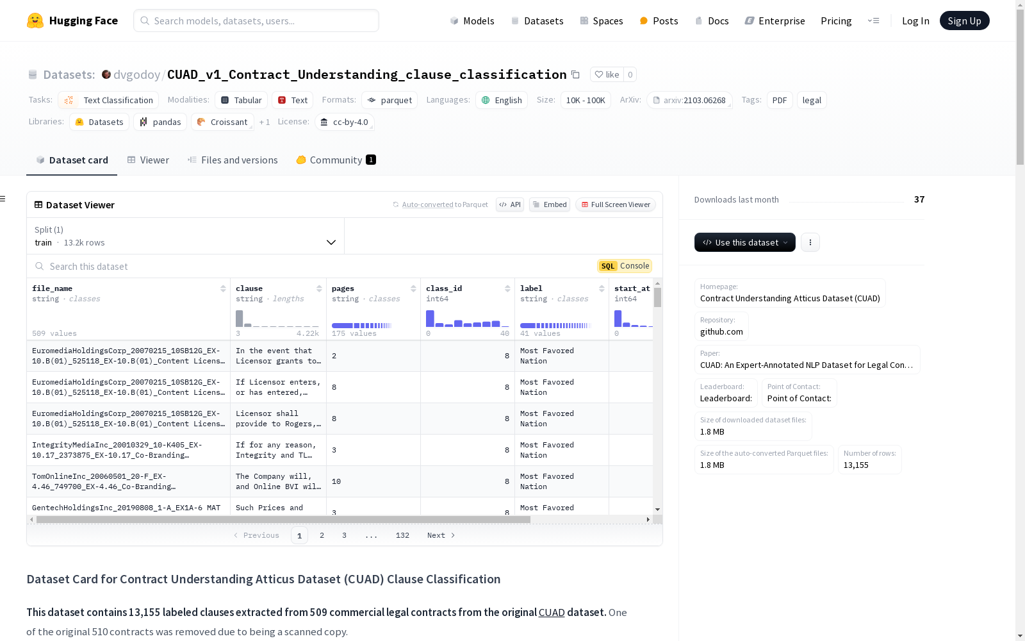This screenshot has width=1025, height=641.
Task: Sort by clause column sort icon
Action: point(319,288)
